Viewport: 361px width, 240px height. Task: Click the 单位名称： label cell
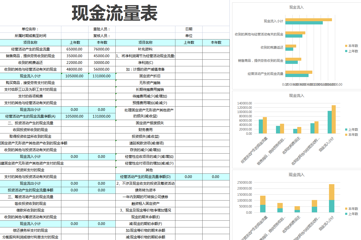click(x=30, y=29)
